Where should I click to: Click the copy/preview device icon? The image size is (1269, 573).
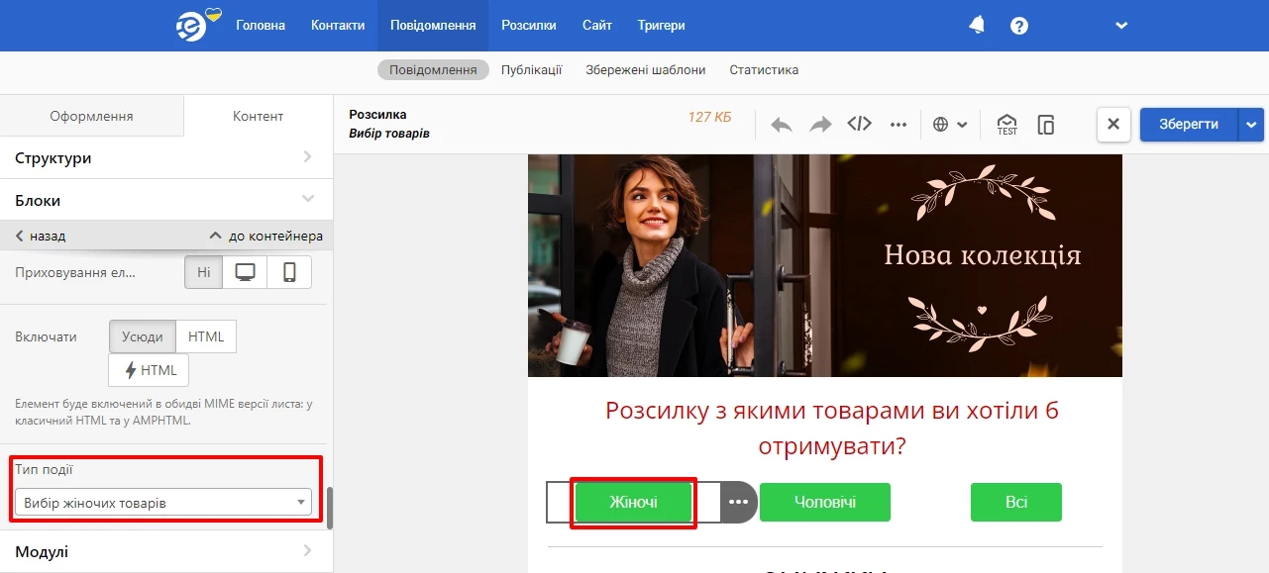tap(1045, 125)
